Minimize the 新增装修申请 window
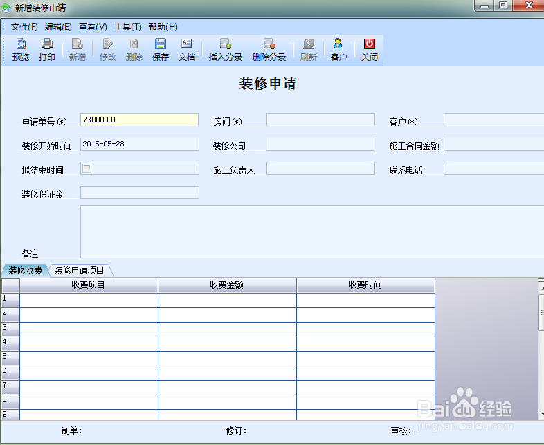The height and width of the screenshot is (445, 544). [x=484, y=6]
